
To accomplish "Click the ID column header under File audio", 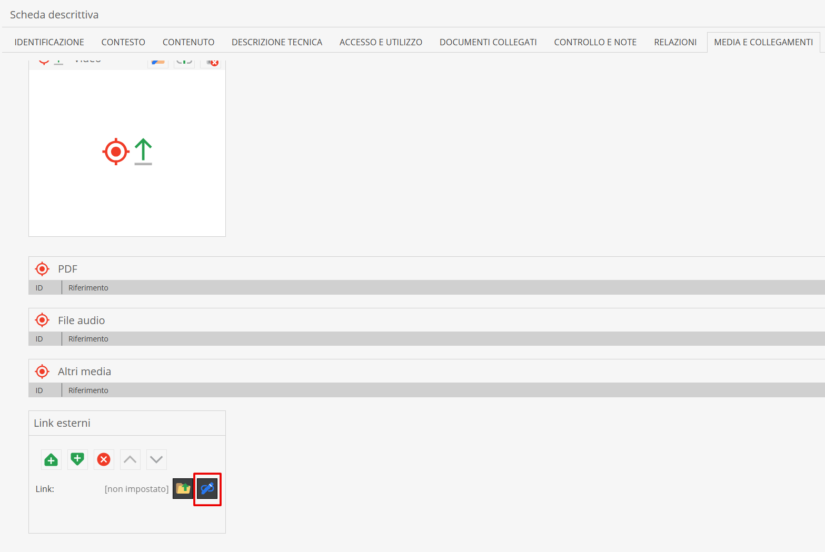I will [39, 339].
